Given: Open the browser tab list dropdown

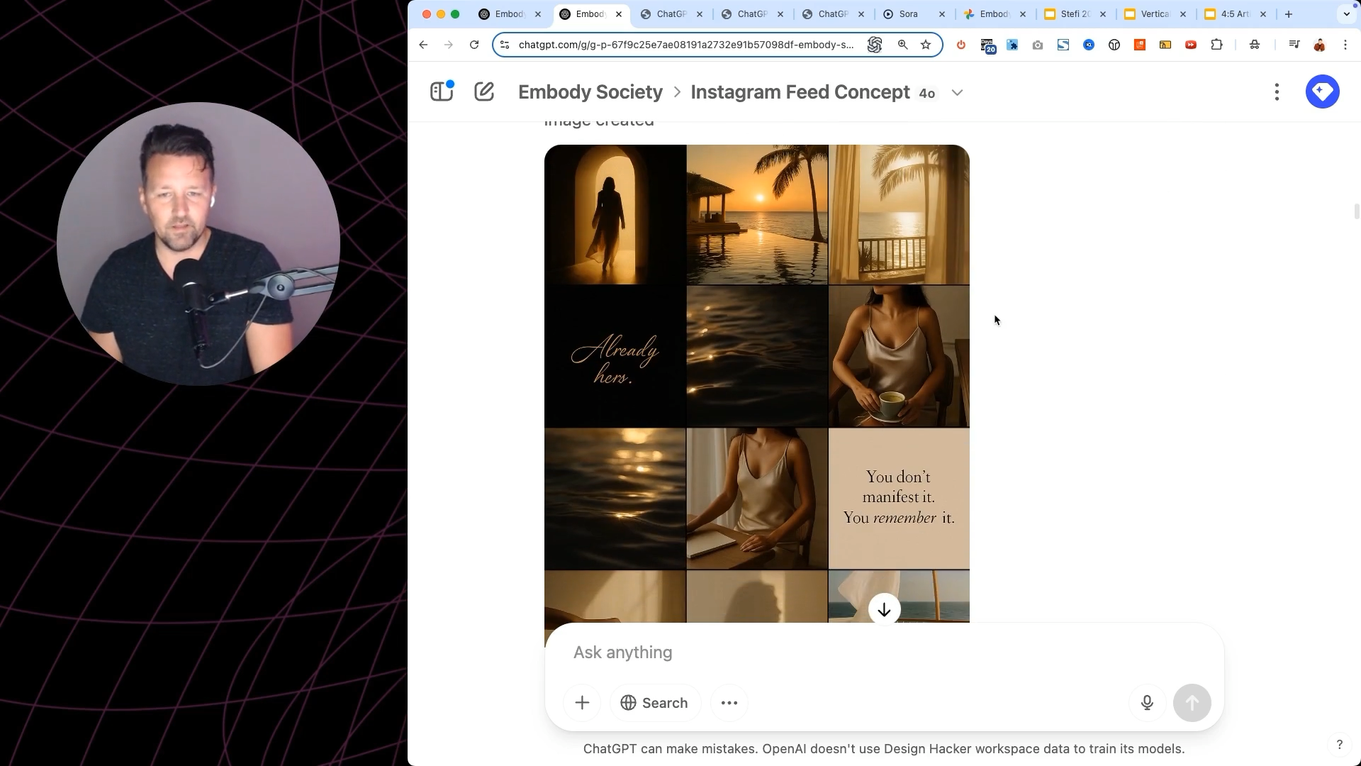Looking at the screenshot, I should click(1346, 14).
